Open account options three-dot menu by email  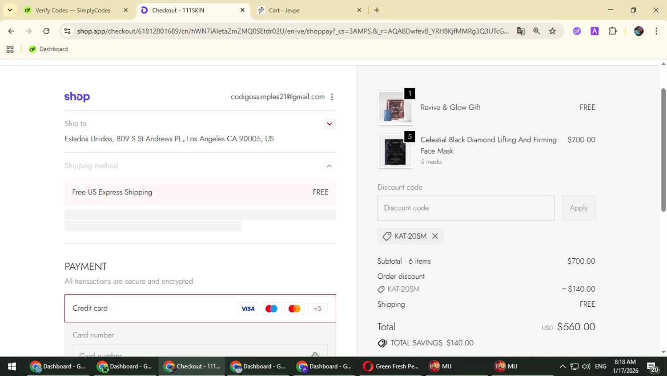pyautogui.click(x=332, y=97)
